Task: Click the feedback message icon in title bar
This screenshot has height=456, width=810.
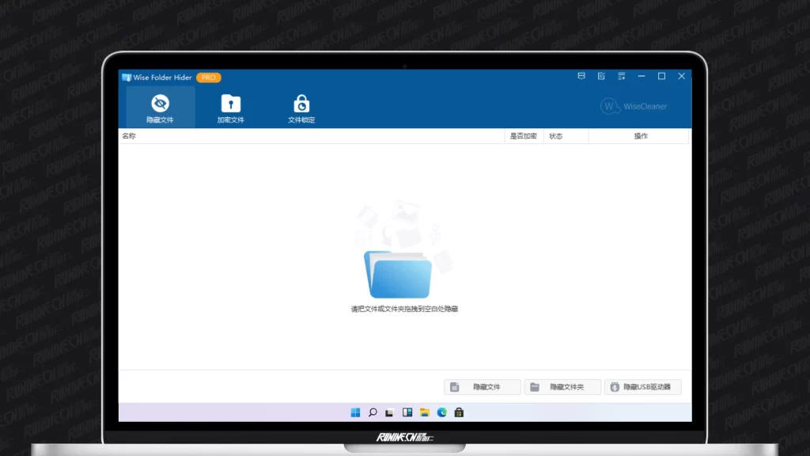Action: (x=581, y=77)
